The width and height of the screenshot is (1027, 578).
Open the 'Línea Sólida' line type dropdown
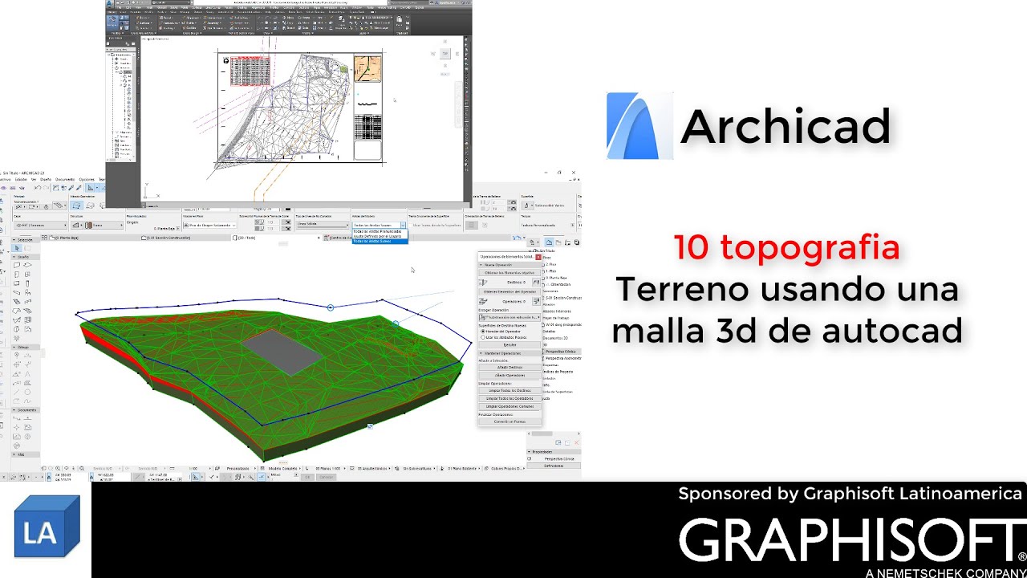[x=323, y=224]
